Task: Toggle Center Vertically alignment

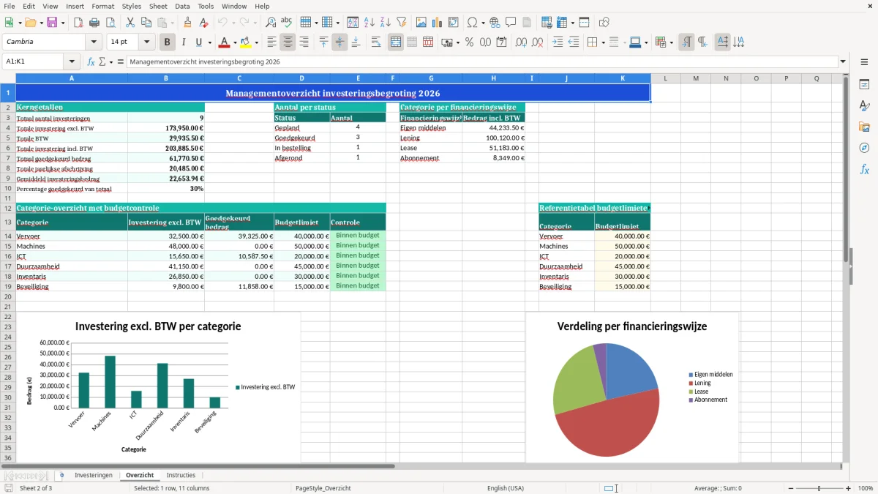Action: point(339,42)
